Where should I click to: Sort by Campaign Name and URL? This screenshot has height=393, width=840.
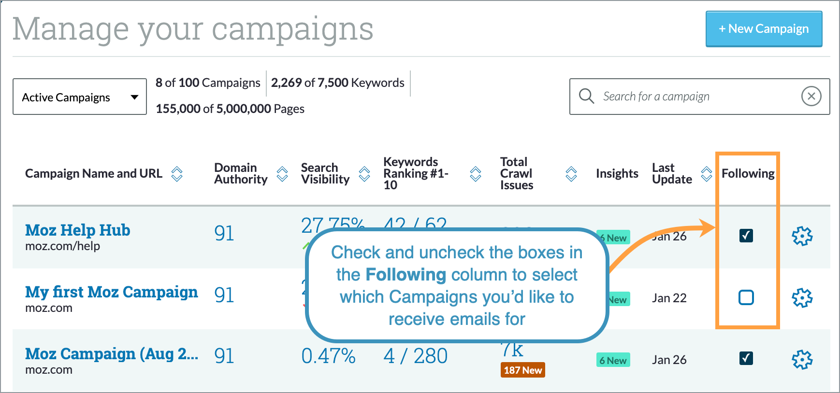(x=177, y=174)
